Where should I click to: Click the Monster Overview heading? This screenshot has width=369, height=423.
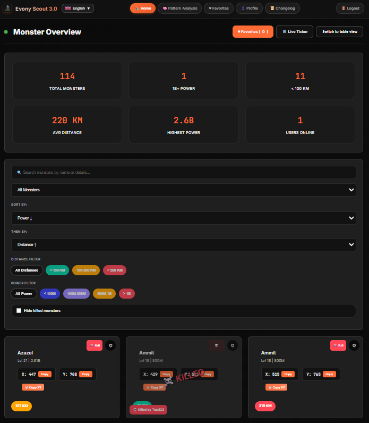47,32
